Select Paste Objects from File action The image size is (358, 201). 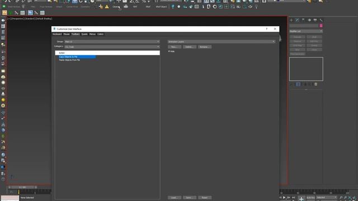(x=69, y=60)
